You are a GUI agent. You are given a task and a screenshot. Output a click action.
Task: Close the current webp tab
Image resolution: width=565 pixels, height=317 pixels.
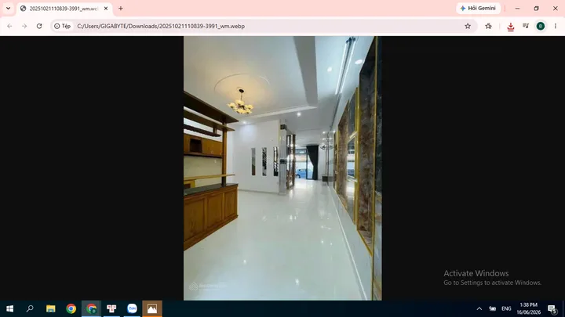coord(106,9)
